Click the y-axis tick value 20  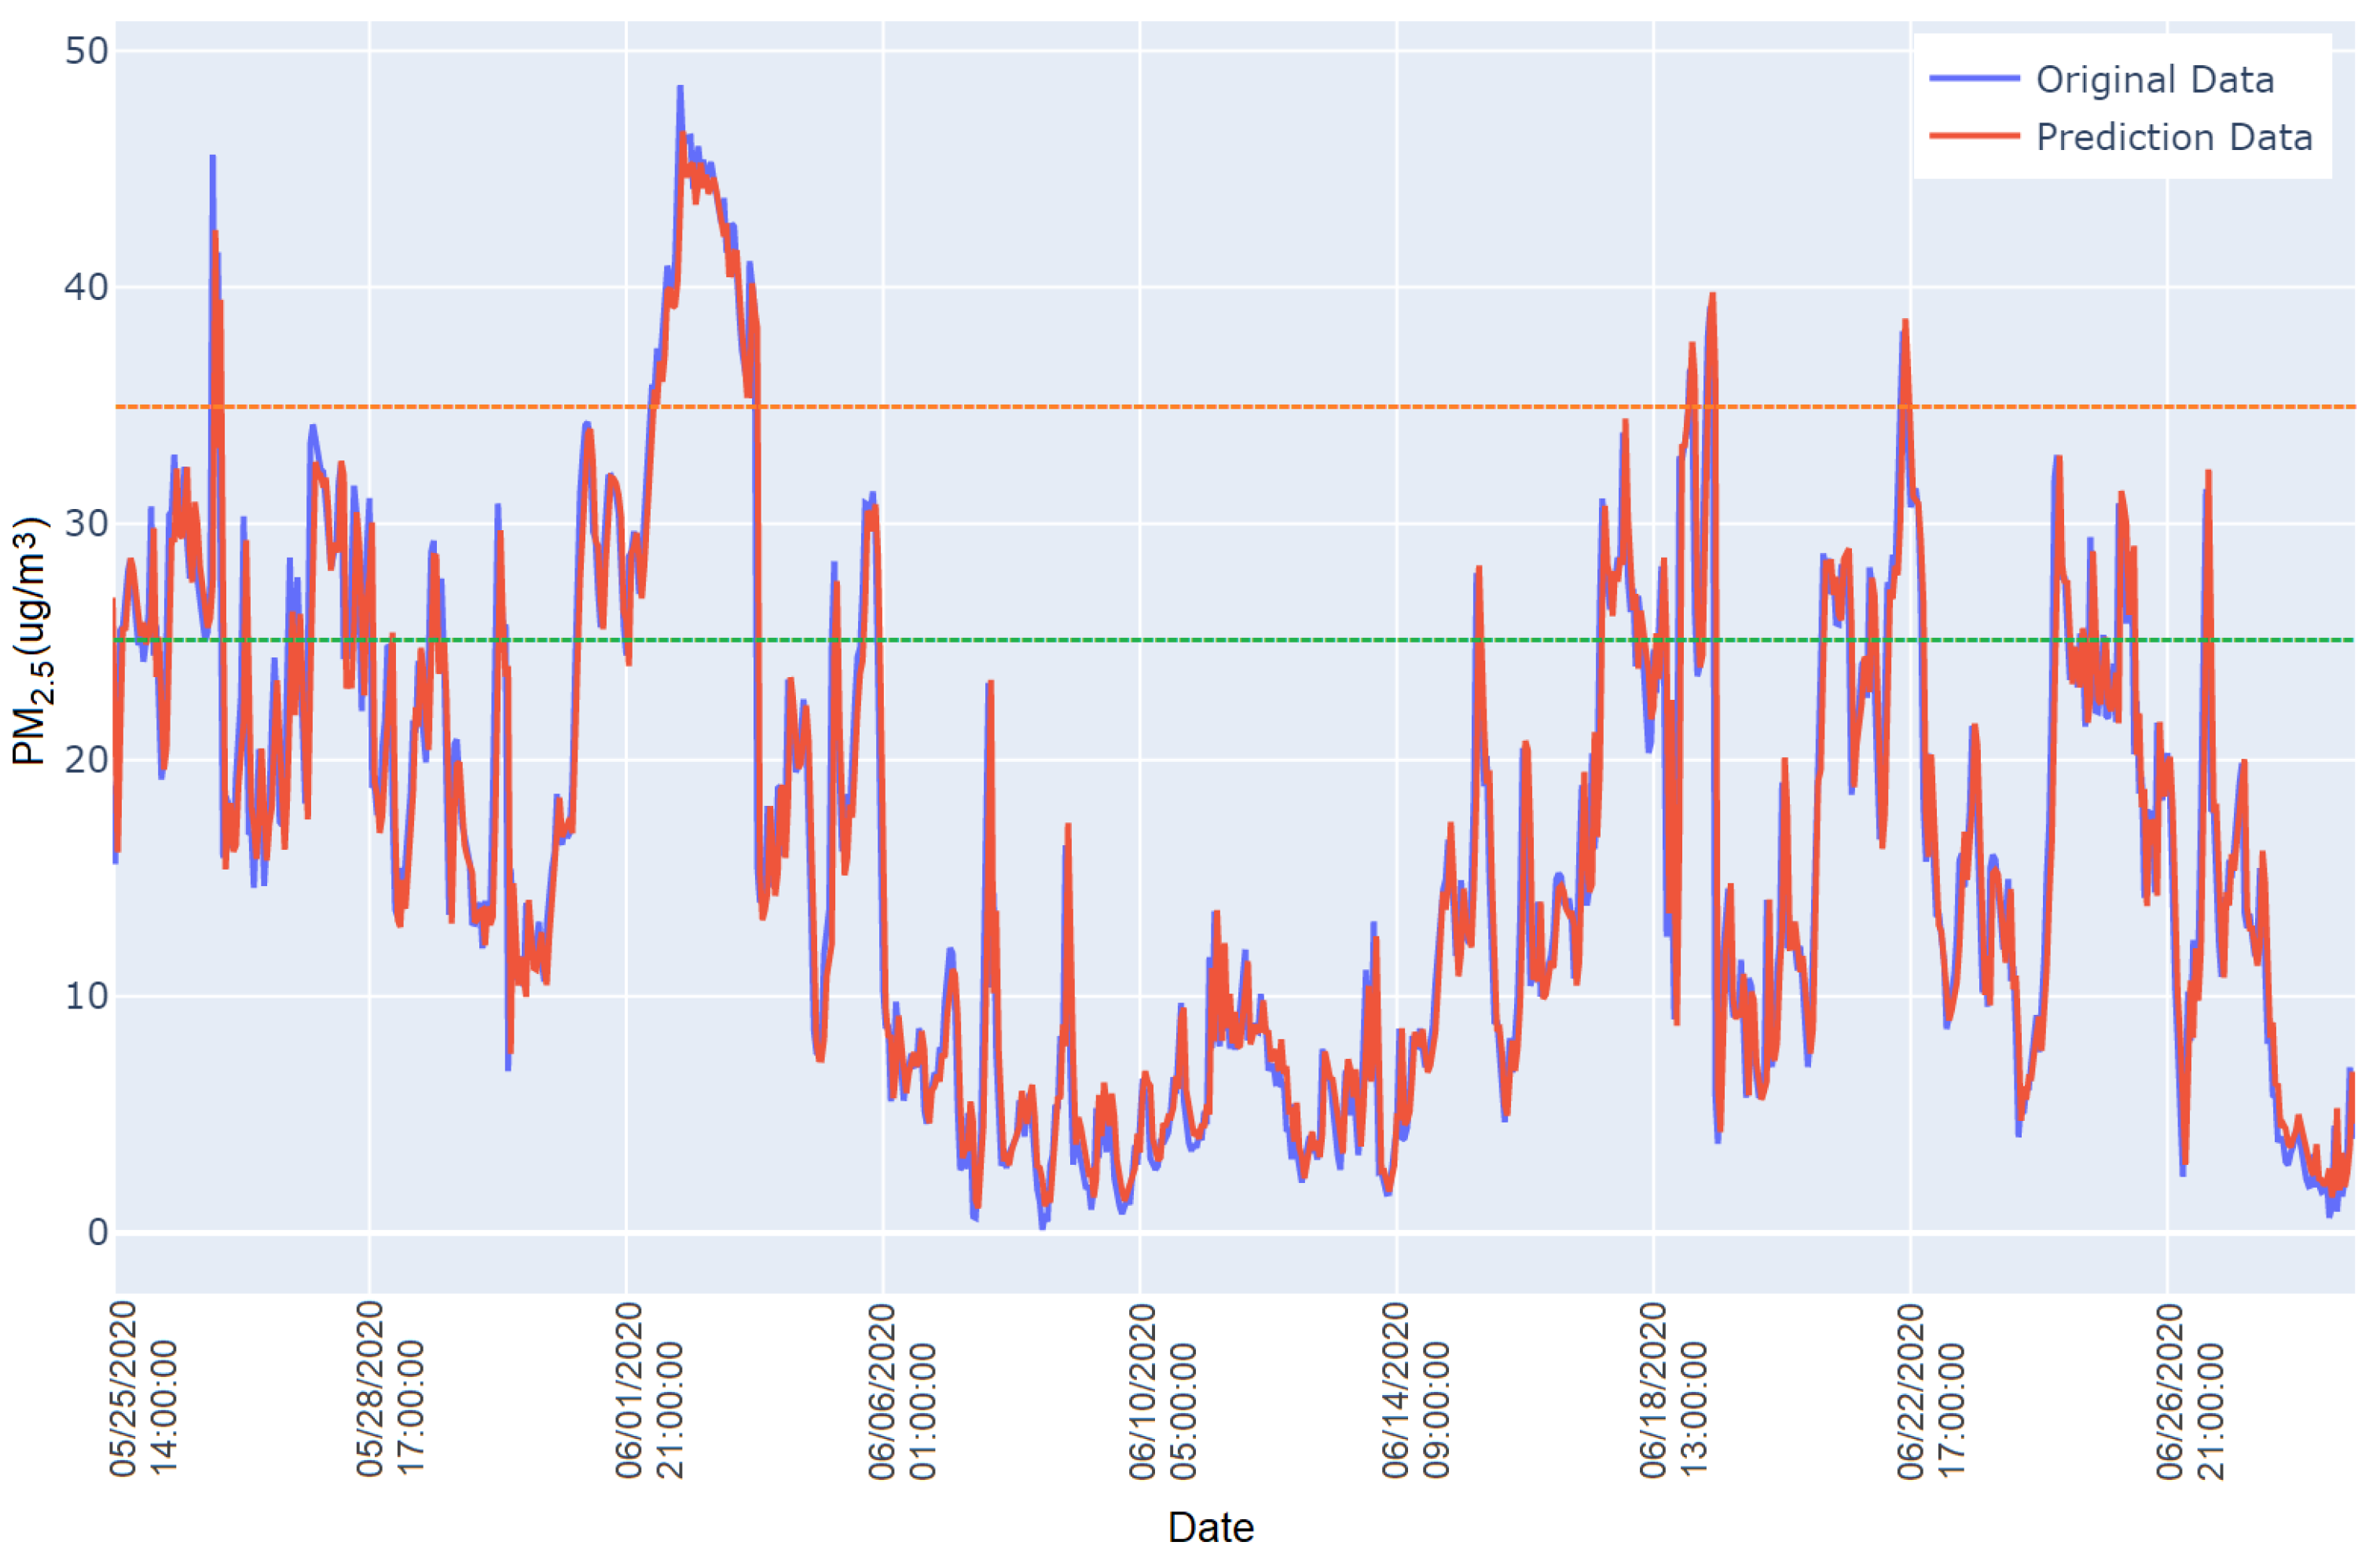click(x=86, y=760)
